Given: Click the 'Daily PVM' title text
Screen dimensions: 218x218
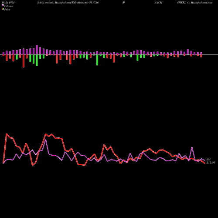Looking at the screenshot, I should click(x=8, y=3).
